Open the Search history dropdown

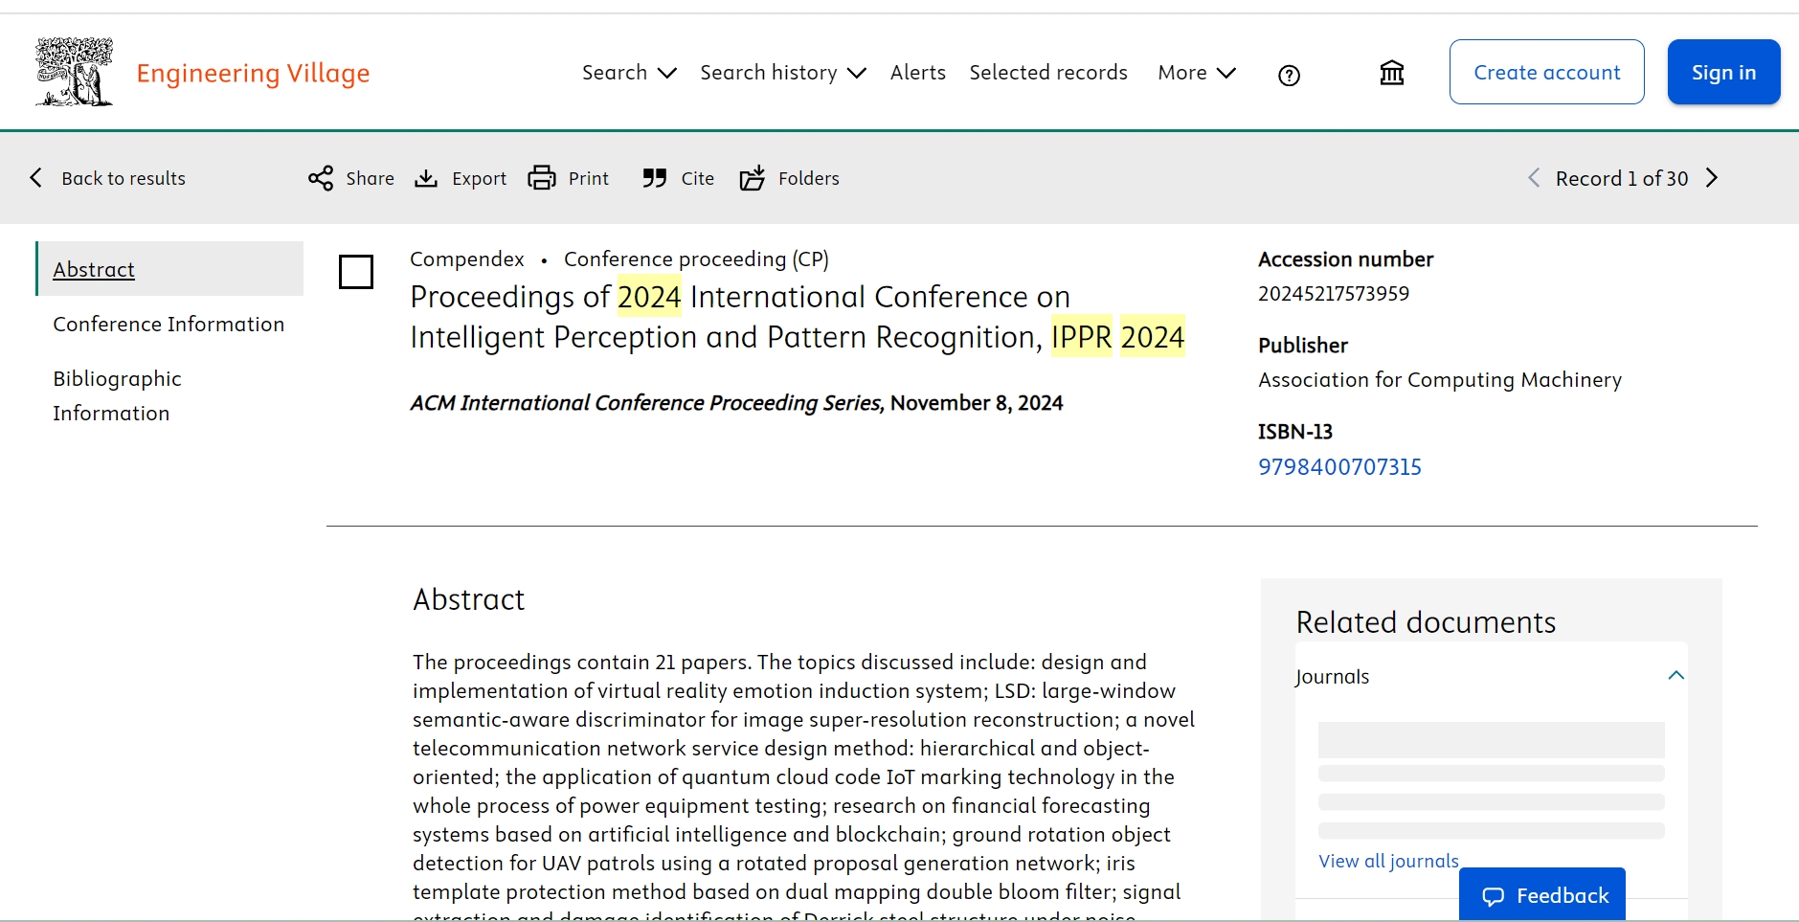click(783, 73)
